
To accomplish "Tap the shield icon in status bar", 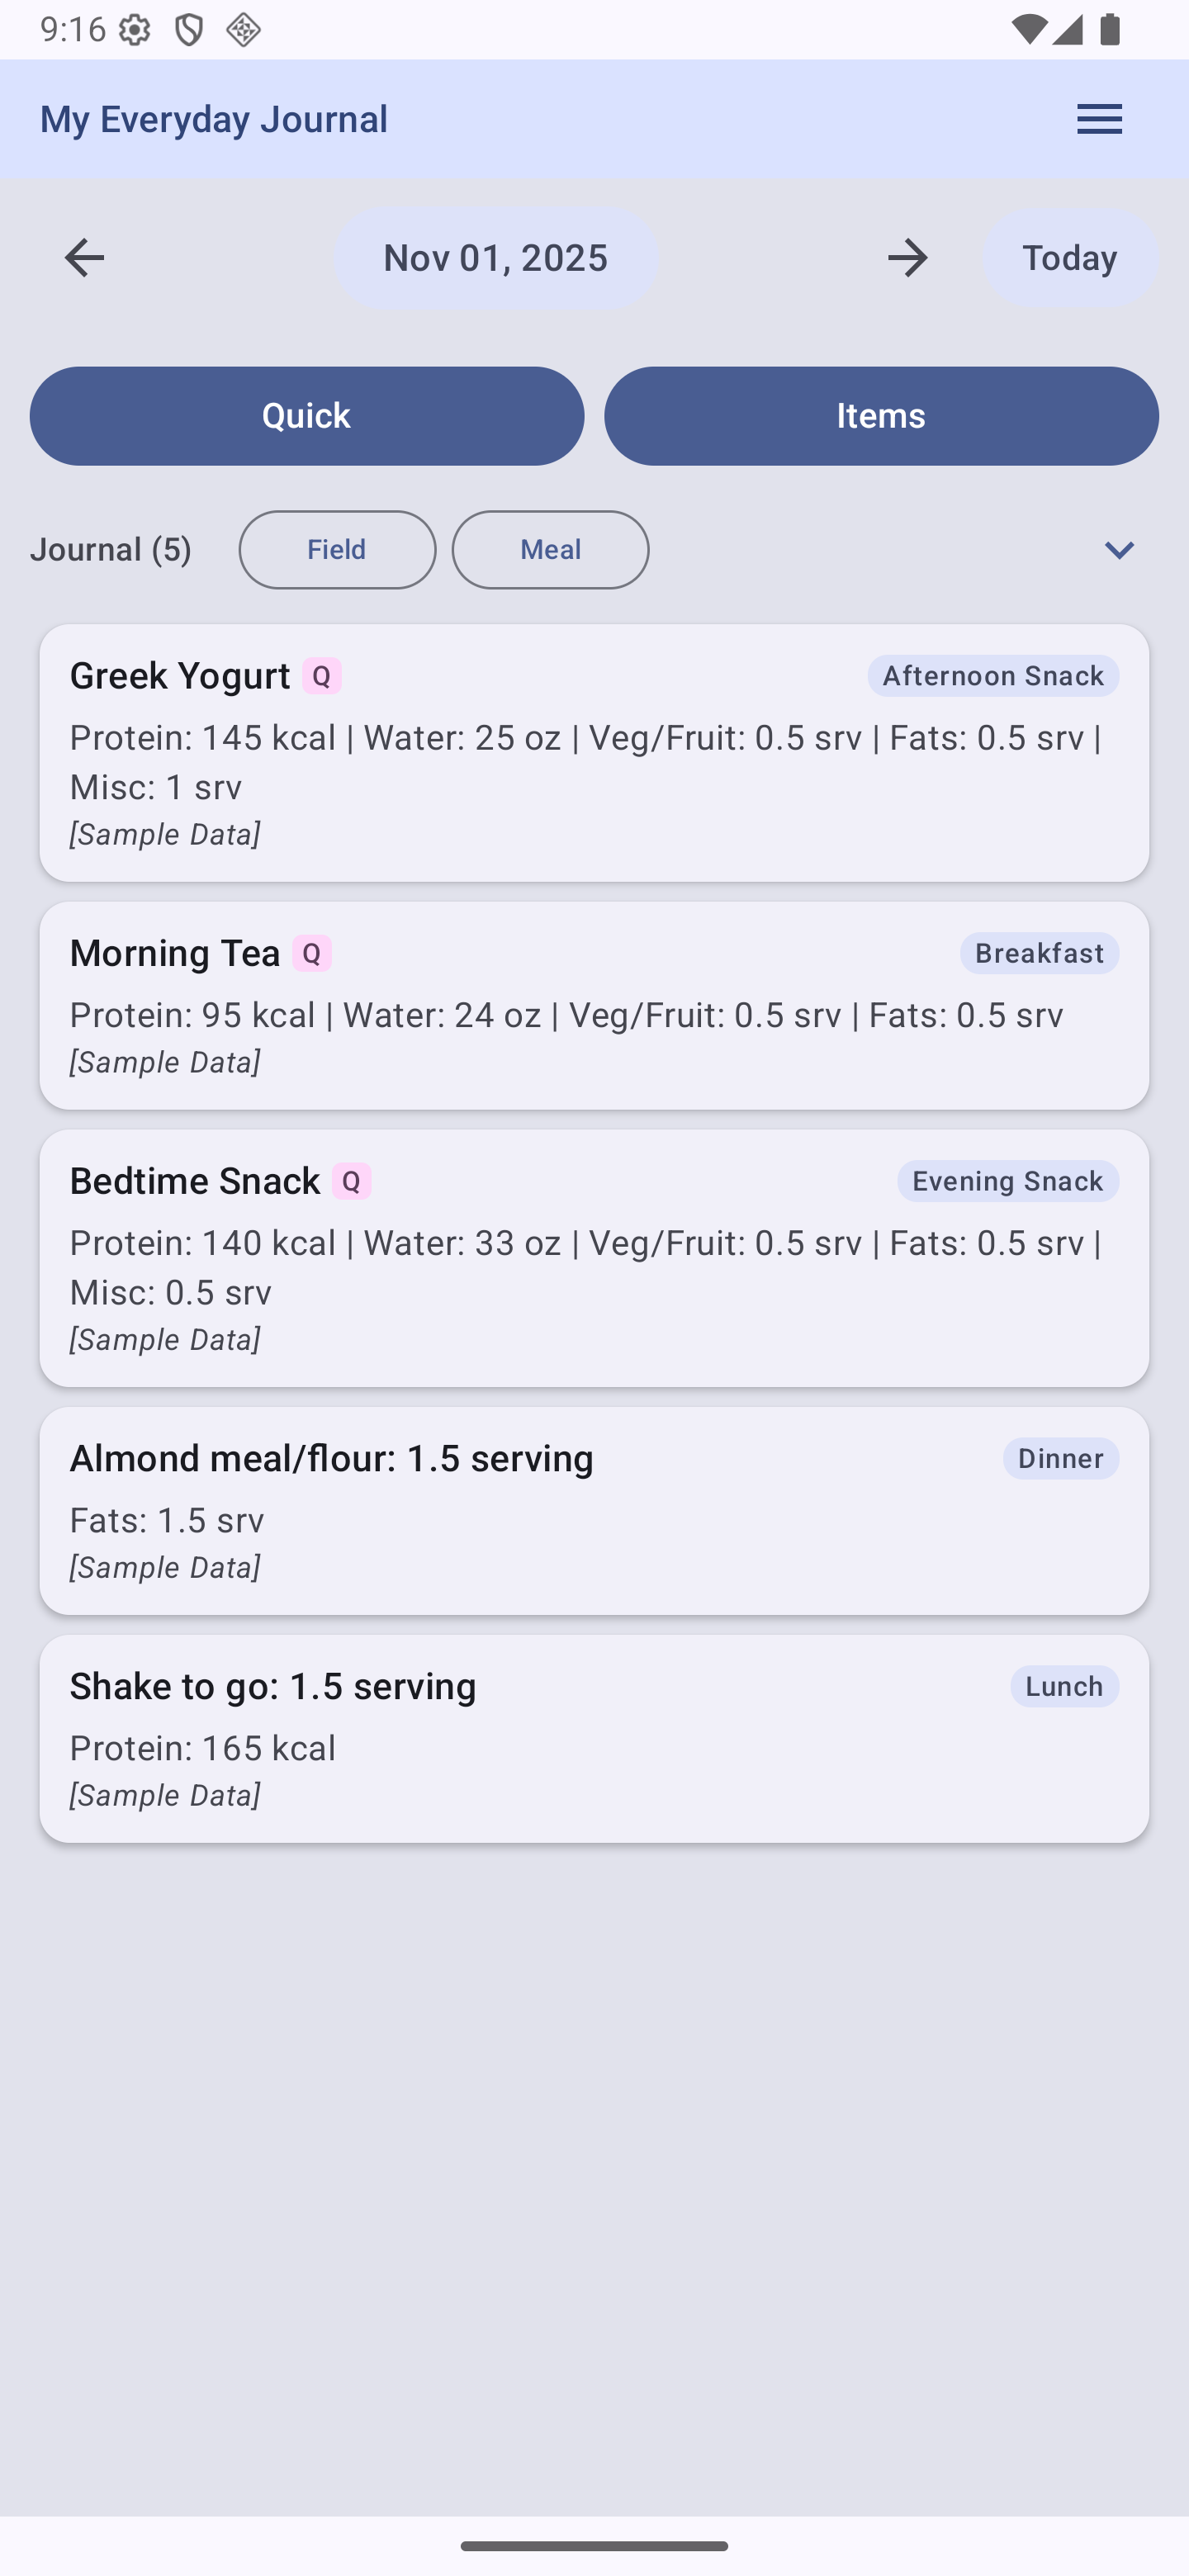I will [x=189, y=30].
